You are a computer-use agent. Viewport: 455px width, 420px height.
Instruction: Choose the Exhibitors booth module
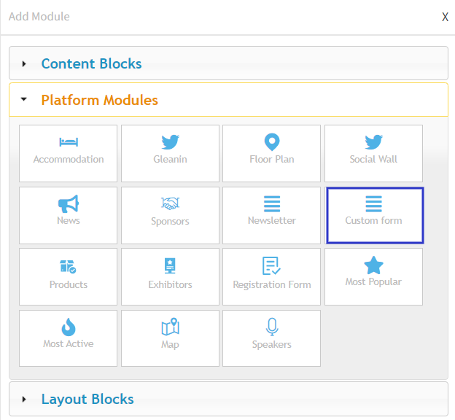coord(170,276)
